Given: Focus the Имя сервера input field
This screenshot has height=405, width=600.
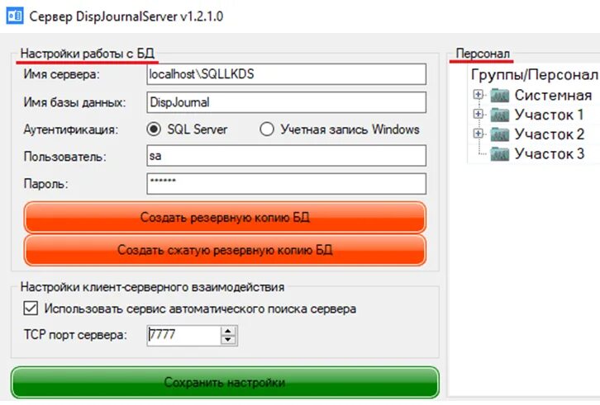Looking at the screenshot, I should [286, 74].
